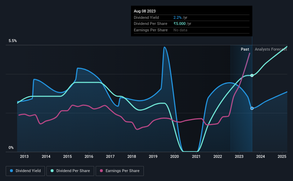
Task: Click the 5.5% y-axis label
Action: 13,41
